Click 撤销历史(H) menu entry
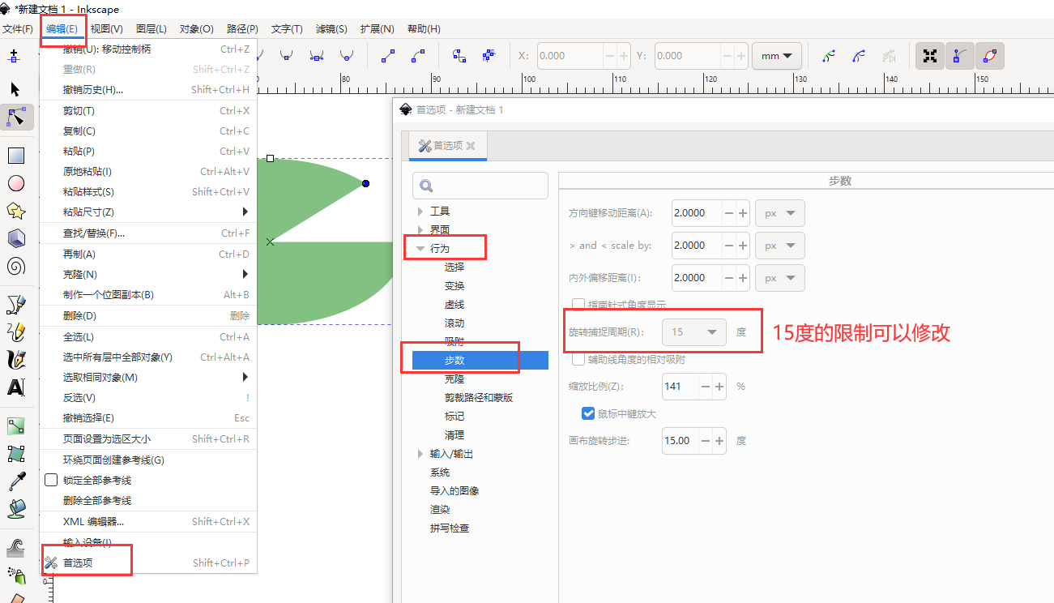The image size is (1054, 603). click(x=147, y=90)
